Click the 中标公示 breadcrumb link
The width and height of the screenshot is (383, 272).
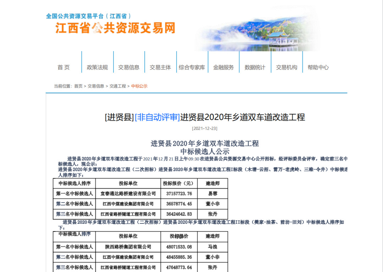coord(139,86)
